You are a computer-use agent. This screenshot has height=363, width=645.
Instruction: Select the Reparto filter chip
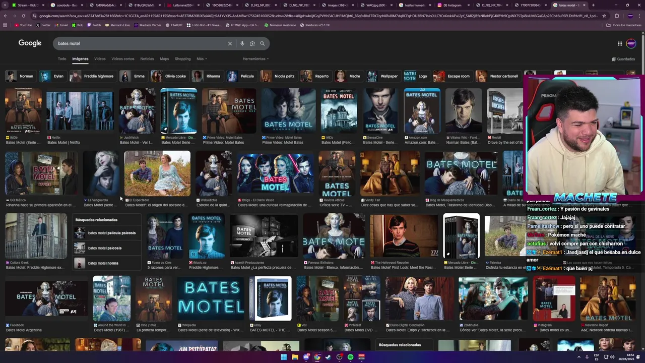point(315,76)
